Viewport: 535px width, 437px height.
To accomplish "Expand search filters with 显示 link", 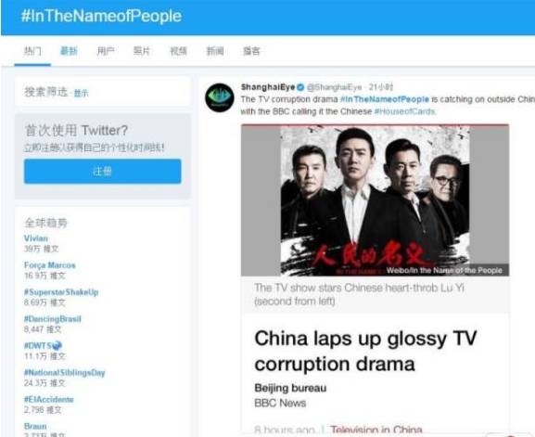I will click(x=82, y=93).
